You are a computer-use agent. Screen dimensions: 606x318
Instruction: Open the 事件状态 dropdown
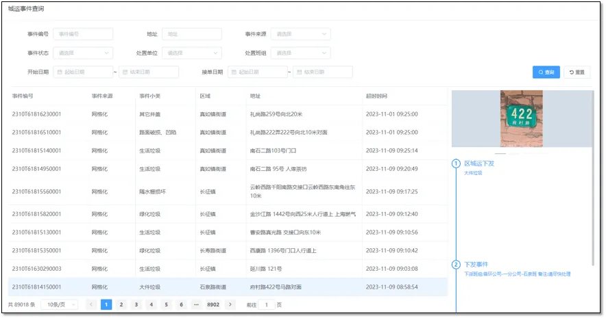(x=83, y=53)
